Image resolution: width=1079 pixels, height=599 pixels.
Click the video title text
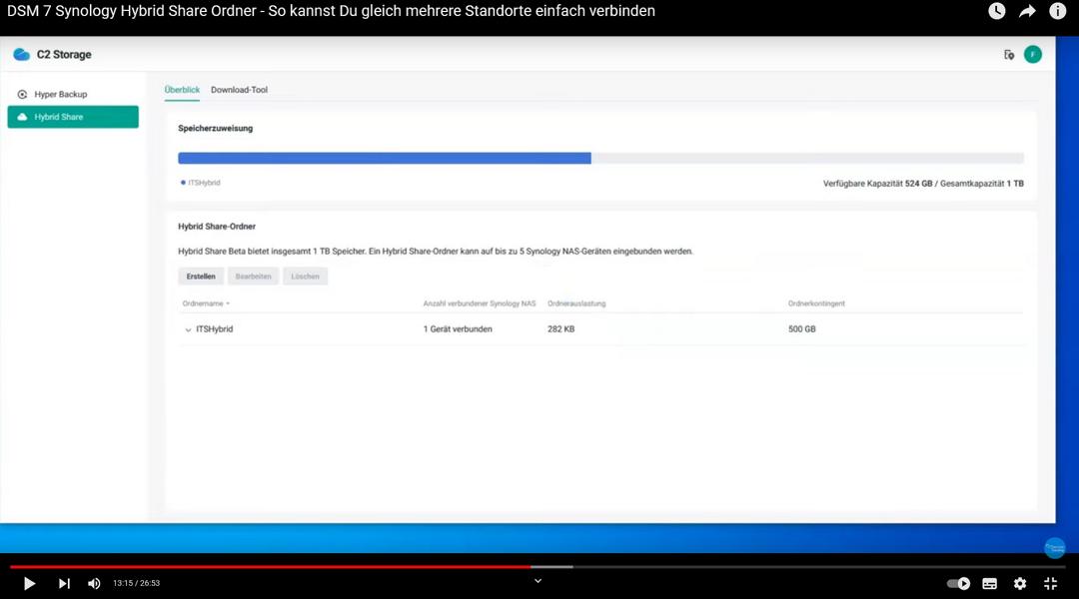click(331, 11)
